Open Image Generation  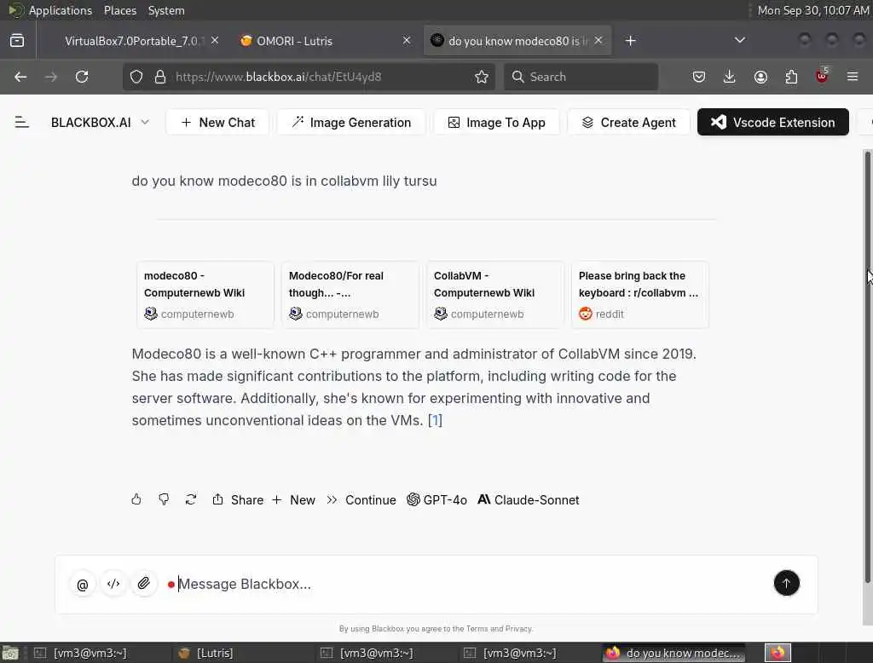point(351,123)
